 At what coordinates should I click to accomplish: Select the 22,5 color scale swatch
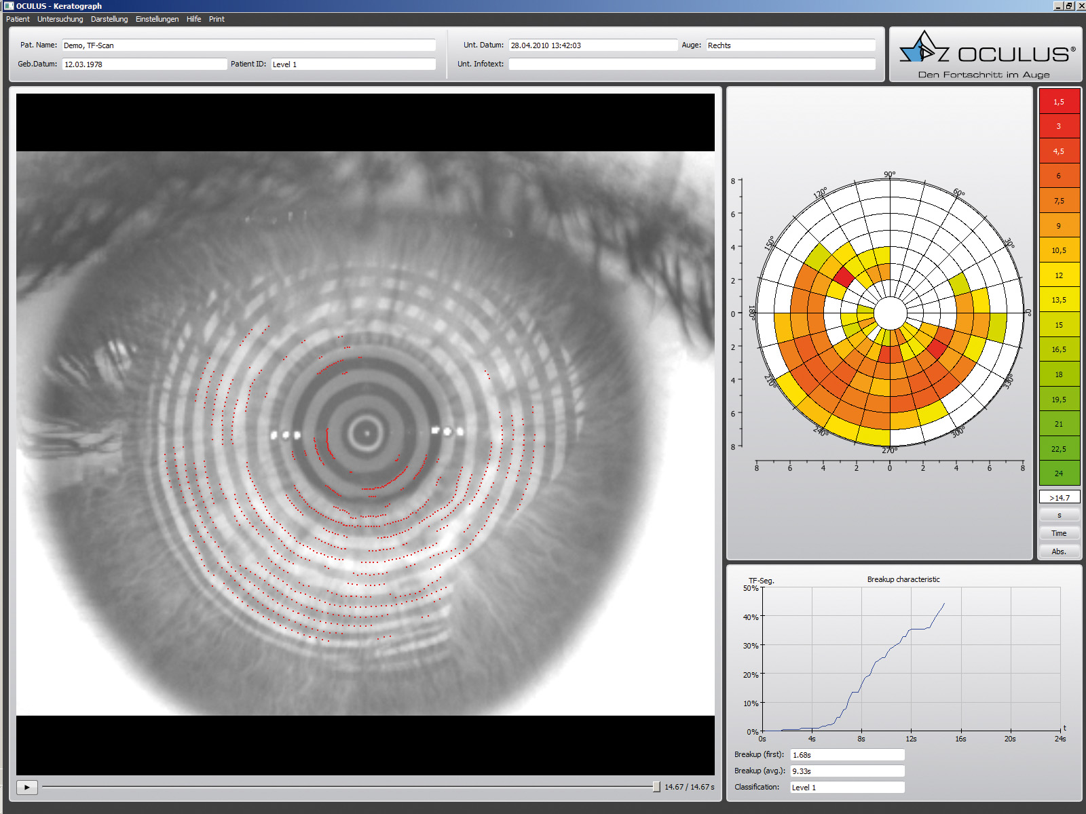1060,449
